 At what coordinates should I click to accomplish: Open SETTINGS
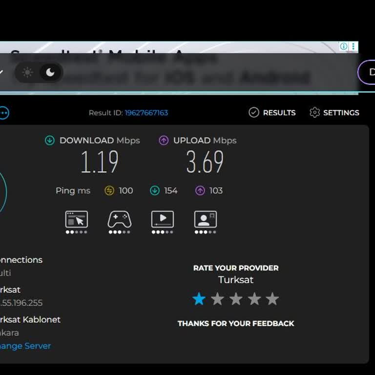tap(334, 113)
